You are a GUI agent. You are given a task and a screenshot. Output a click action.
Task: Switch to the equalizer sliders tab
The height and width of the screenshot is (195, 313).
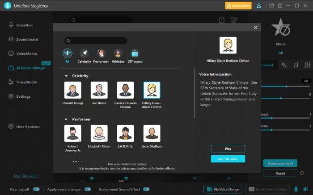[308, 65]
